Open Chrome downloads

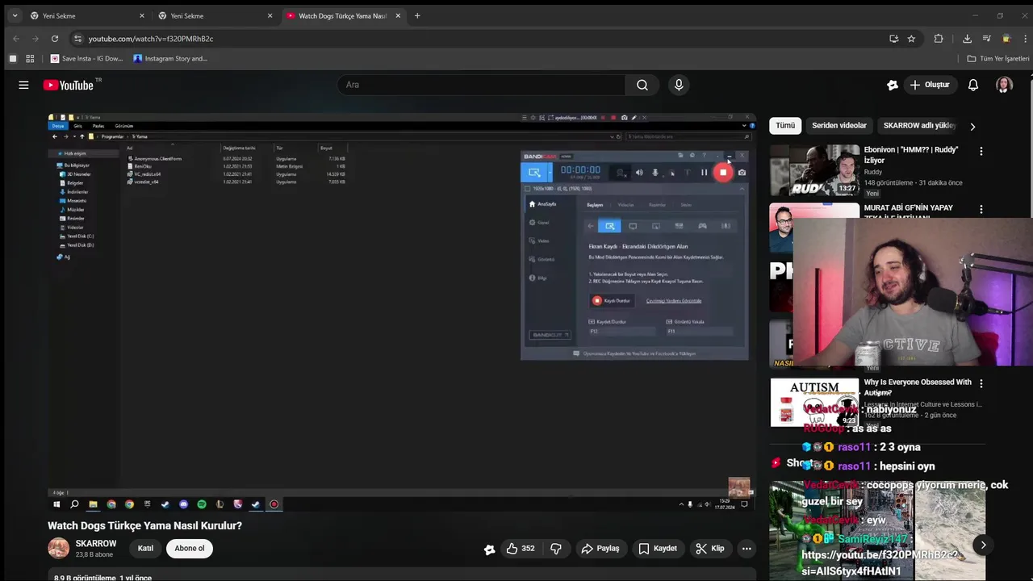967,39
